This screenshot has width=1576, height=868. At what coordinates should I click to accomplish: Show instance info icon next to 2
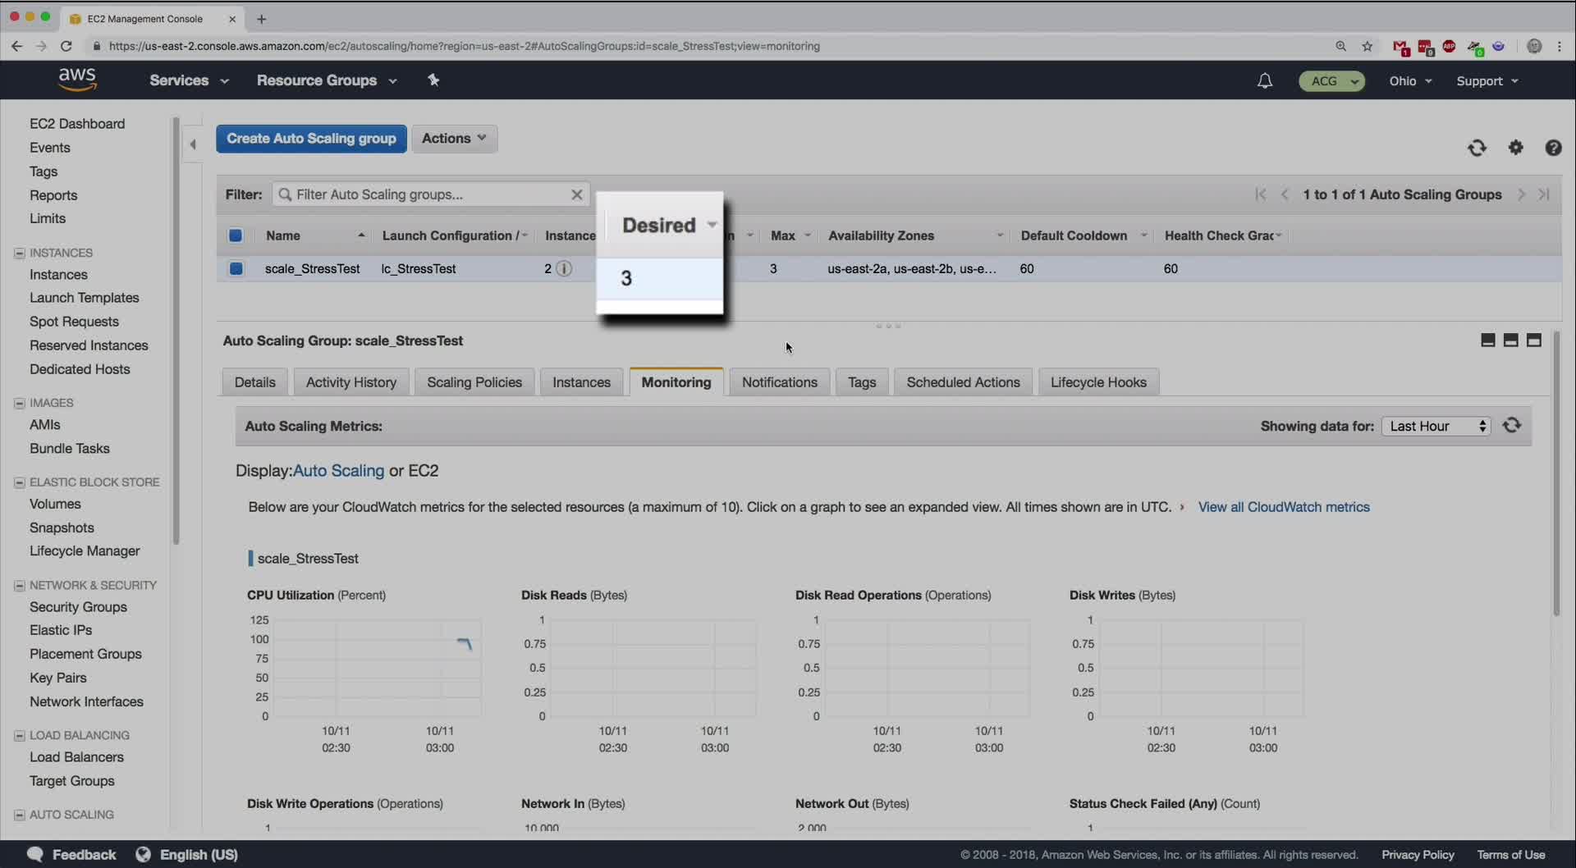tap(564, 268)
